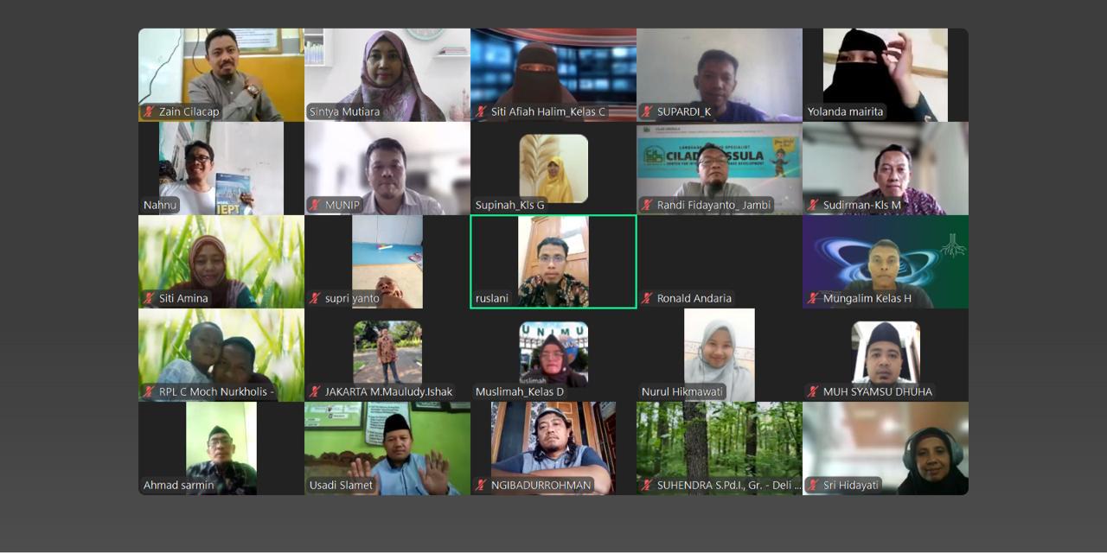The image size is (1107, 553).
Task: Click Mungalim Kelas H's muted mic icon
Action: click(x=814, y=299)
